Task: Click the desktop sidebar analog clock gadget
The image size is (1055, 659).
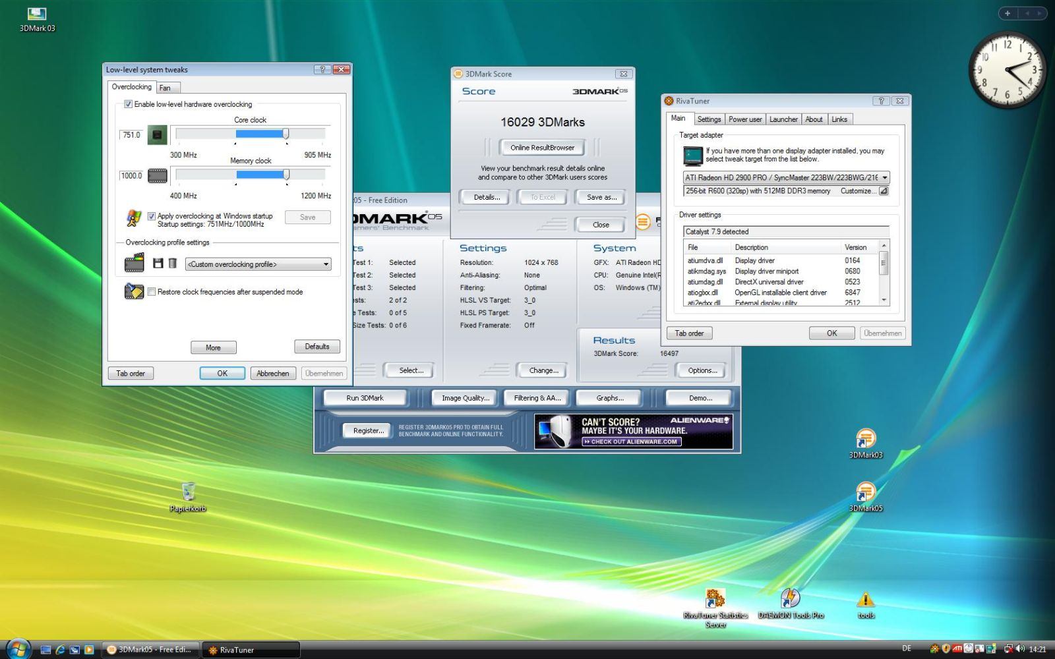Action: [1007, 70]
